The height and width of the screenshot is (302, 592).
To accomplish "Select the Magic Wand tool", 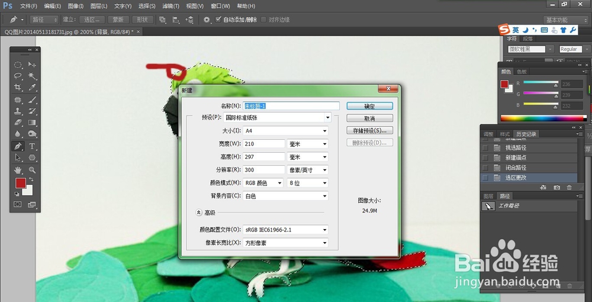I will coord(32,76).
